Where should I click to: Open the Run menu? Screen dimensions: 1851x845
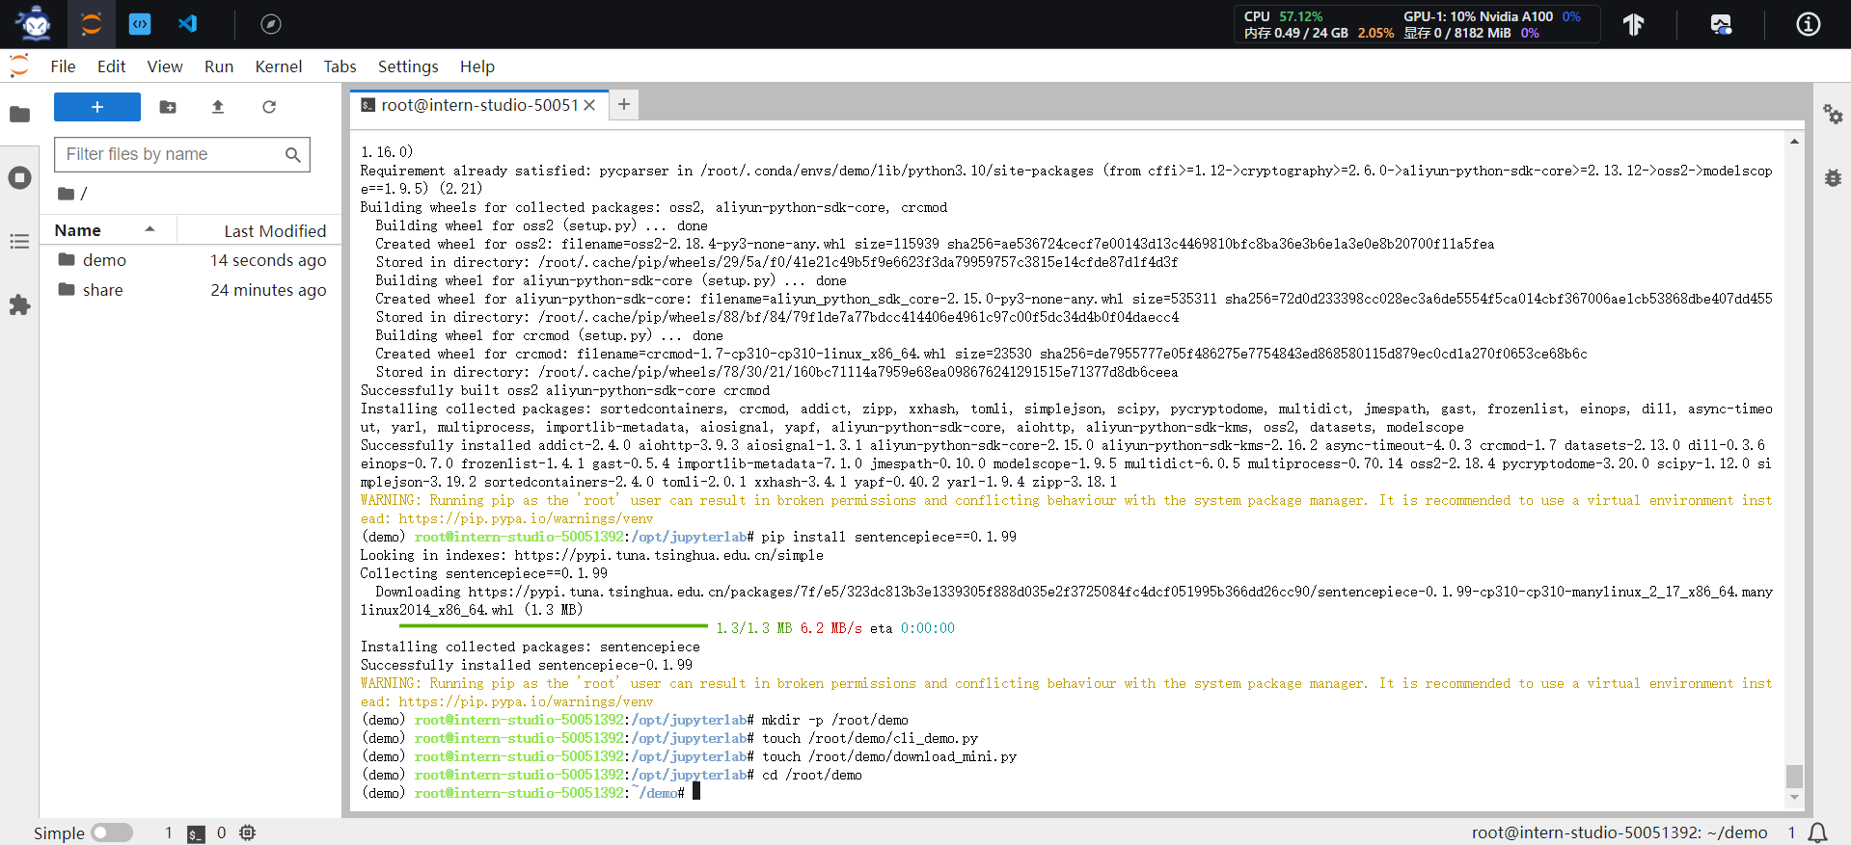[x=219, y=66]
